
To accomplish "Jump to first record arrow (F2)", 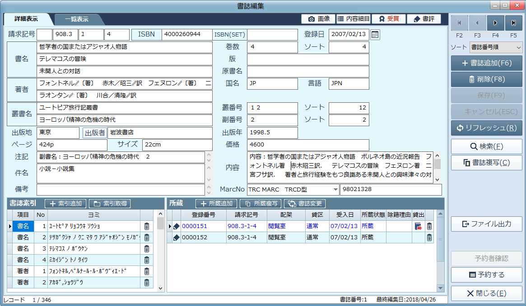I will click(x=459, y=23).
